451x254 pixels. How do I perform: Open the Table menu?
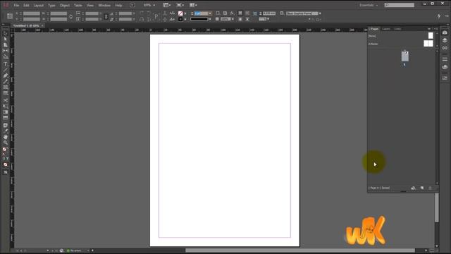point(78,5)
